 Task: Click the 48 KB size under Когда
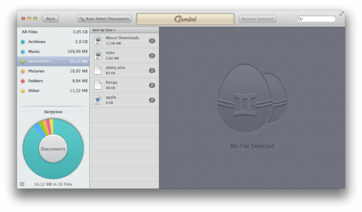tap(111, 88)
